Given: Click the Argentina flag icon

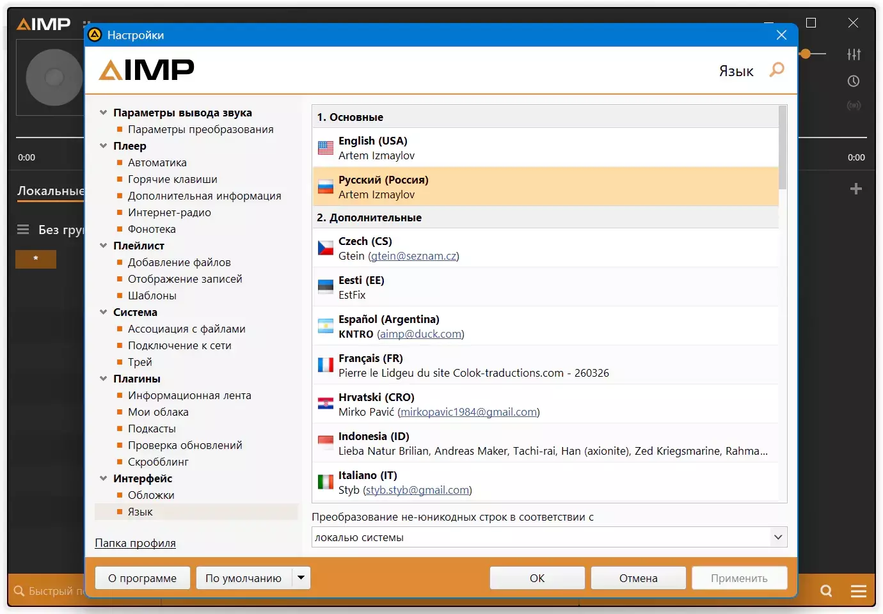Looking at the screenshot, I should (326, 326).
